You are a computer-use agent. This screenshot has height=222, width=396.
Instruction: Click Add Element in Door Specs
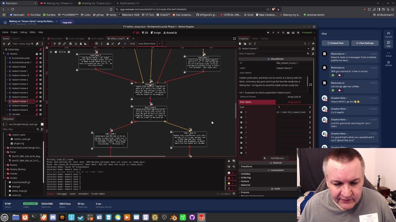pos(275,158)
